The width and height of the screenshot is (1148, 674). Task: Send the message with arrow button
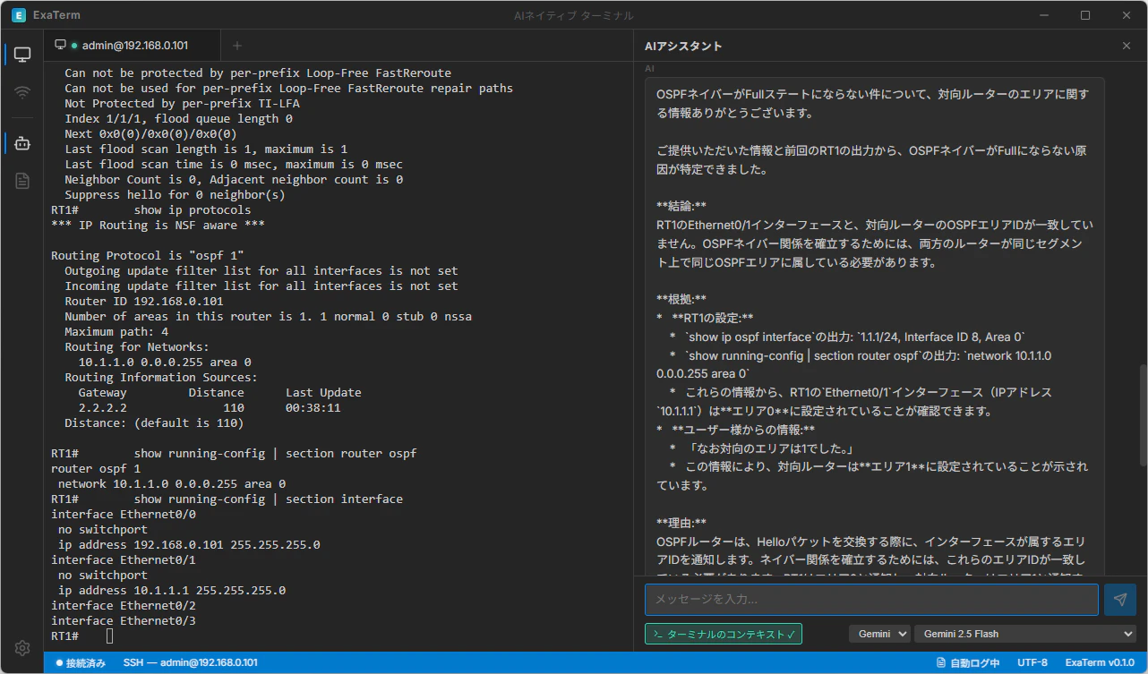tap(1120, 600)
